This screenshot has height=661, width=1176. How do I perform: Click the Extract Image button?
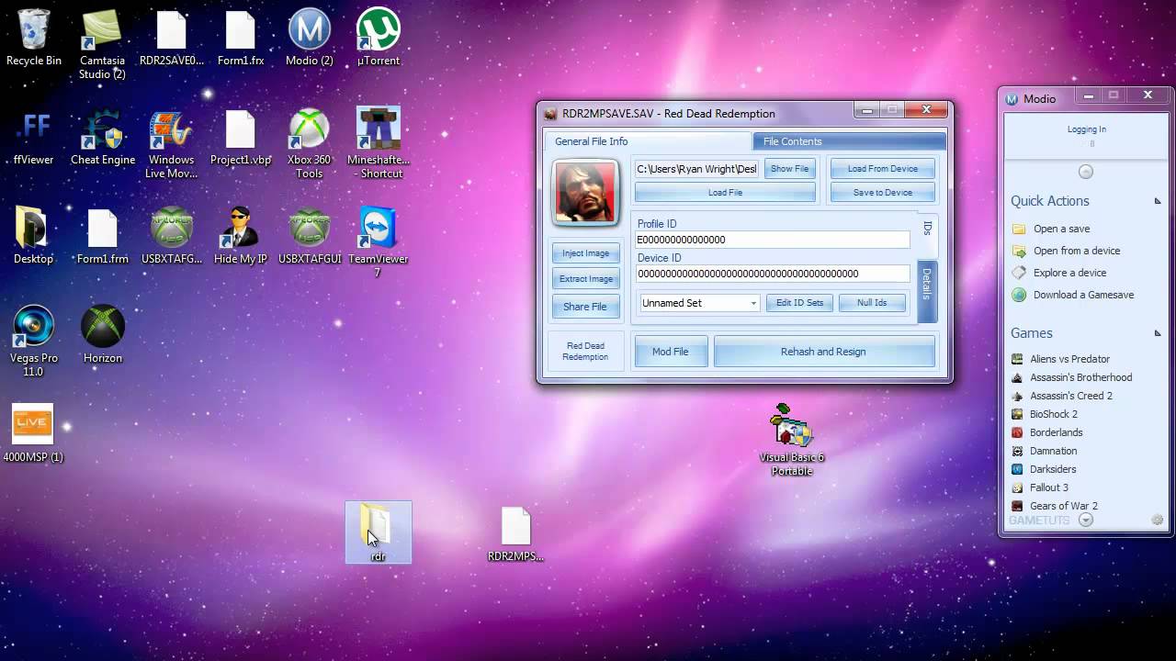tap(585, 279)
